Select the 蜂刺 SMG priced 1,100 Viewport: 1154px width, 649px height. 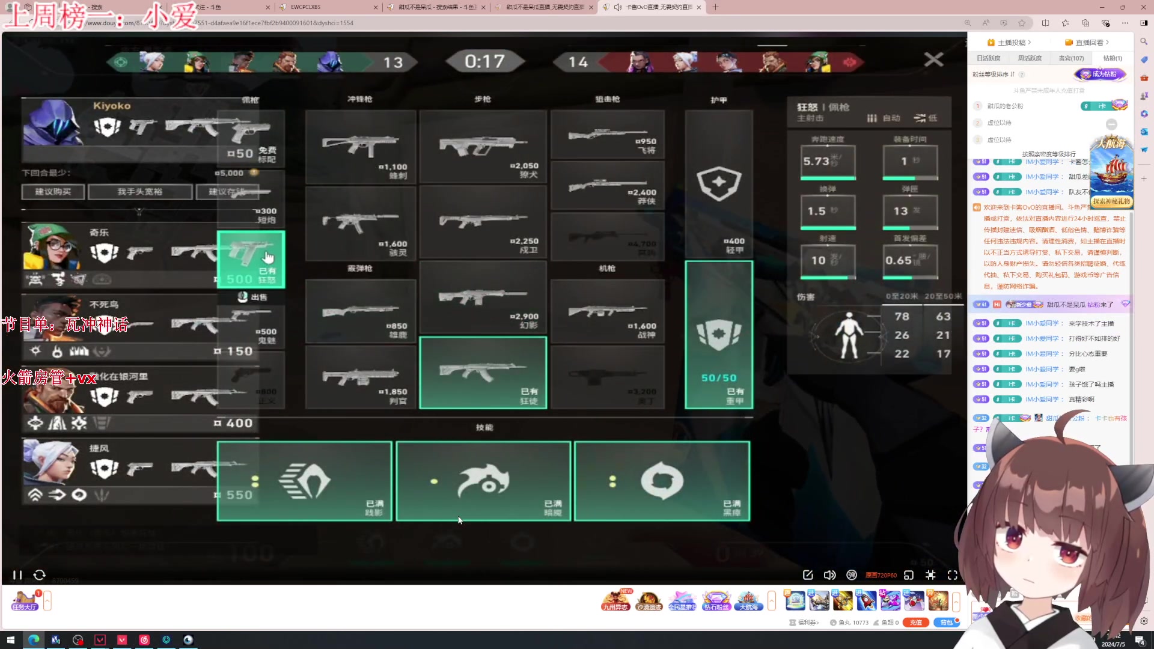tap(361, 147)
